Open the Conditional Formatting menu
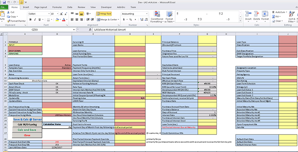Image resolution: width=298 pixels, height=152 pixels. point(157,17)
